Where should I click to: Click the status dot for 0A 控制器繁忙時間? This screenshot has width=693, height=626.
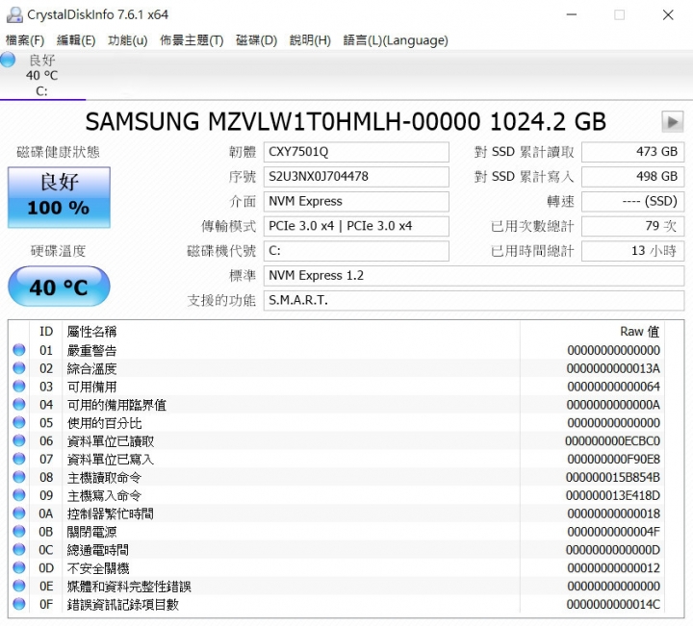tap(19, 513)
